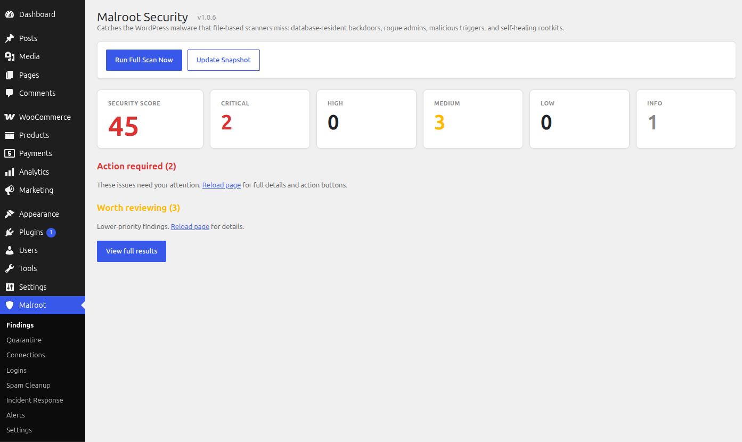Click the Update Snapshot button
This screenshot has height=442, width=742.
click(224, 60)
